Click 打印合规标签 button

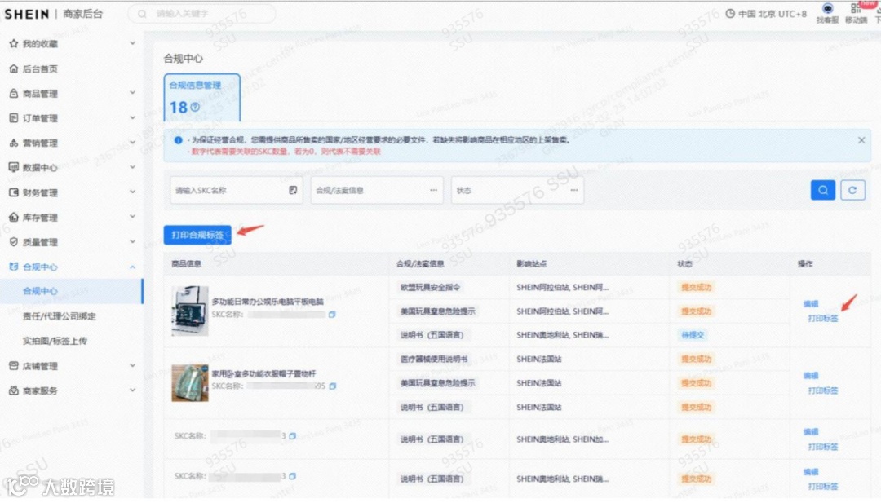point(197,235)
